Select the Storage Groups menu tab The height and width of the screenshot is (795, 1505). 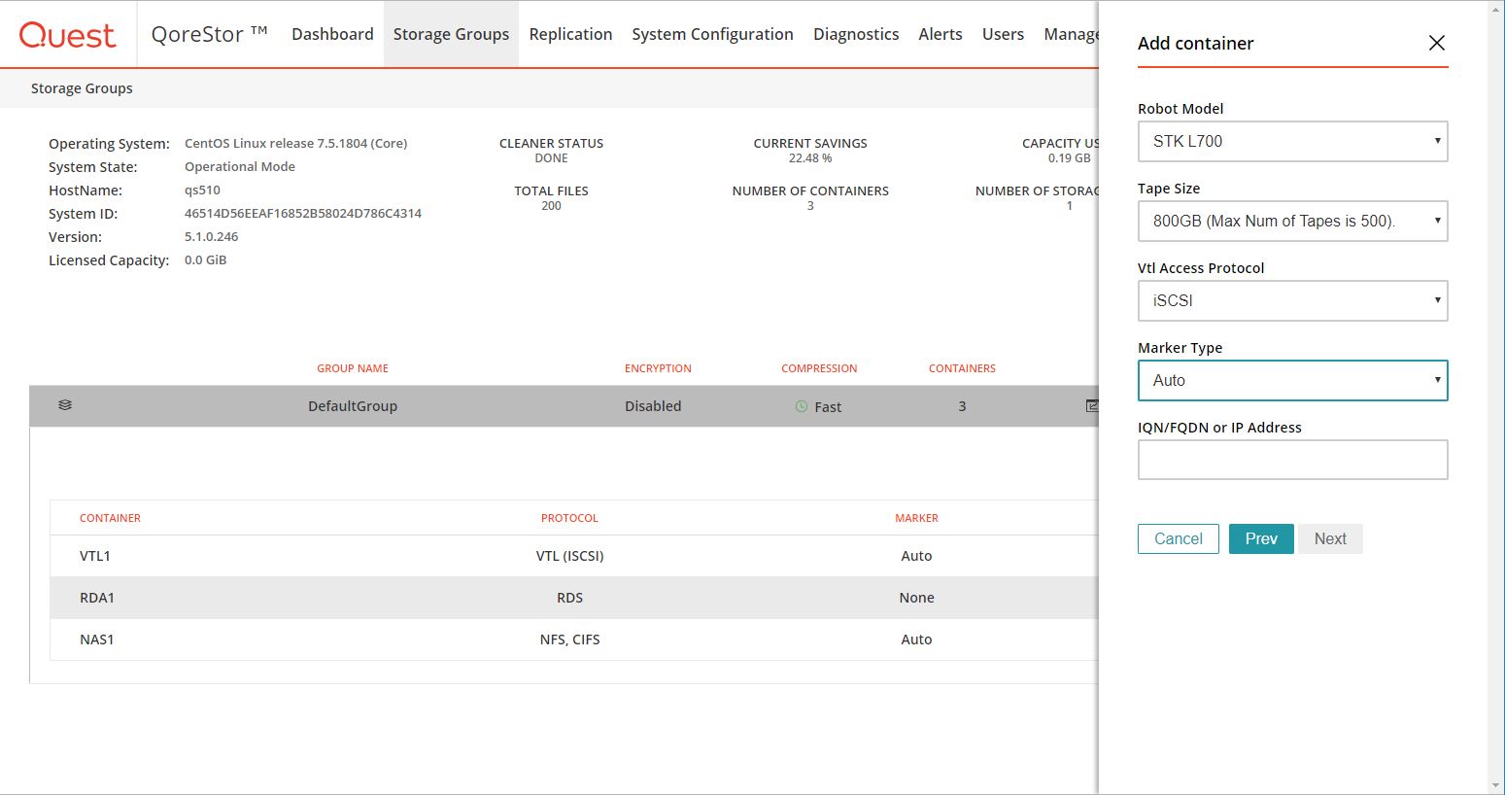tap(451, 34)
